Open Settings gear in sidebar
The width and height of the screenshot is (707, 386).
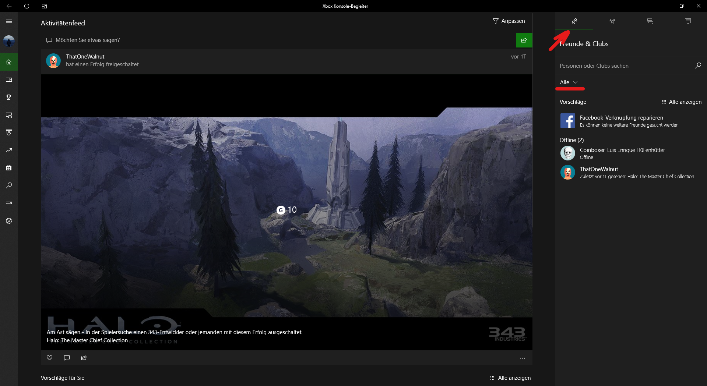(9, 221)
